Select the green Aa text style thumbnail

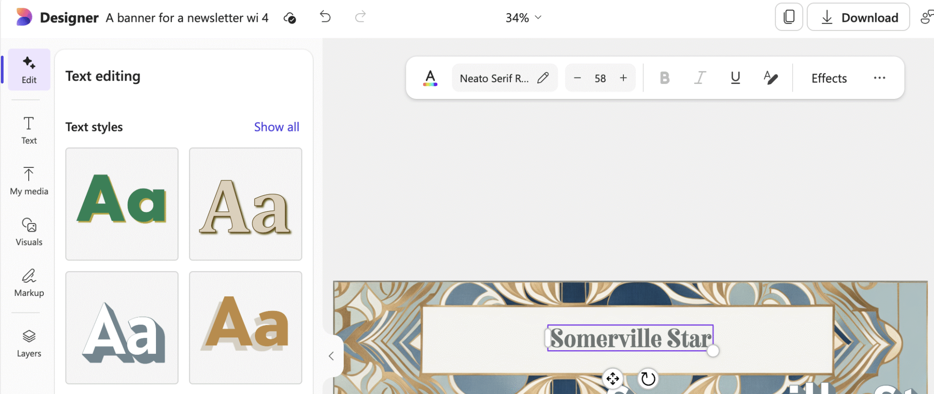[x=122, y=204]
